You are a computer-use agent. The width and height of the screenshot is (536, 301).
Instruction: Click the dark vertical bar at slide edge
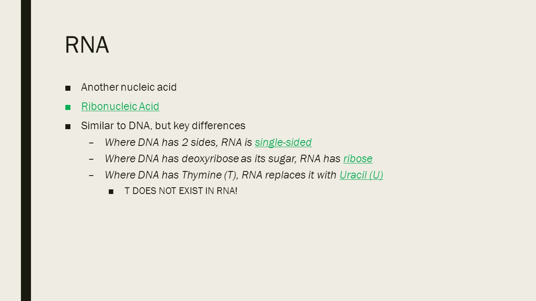pos(26,150)
